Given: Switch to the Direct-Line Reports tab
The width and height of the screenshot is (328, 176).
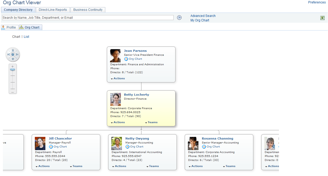Looking at the screenshot, I should [x=53, y=10].
